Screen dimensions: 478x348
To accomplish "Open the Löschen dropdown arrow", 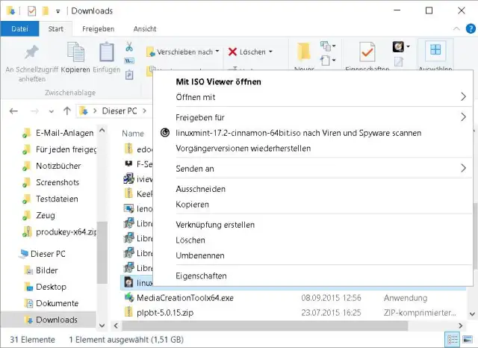I will click(x=270, y=52).
